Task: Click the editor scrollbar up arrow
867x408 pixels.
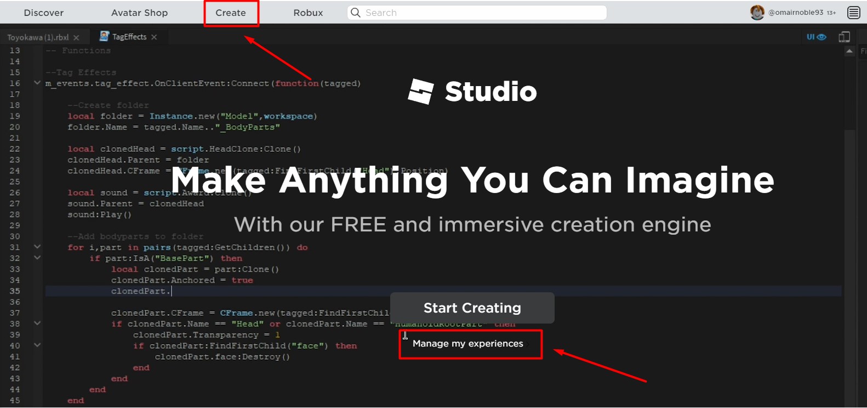Action: 849,51
